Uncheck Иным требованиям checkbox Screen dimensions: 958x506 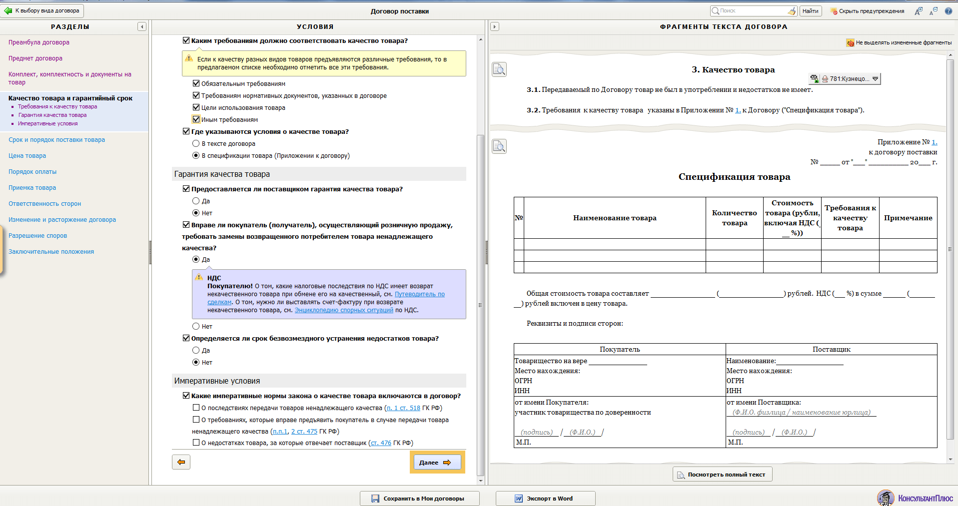click(196, 119)
